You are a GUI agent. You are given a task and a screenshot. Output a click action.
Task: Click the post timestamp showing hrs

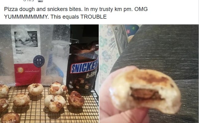(29, 1)
